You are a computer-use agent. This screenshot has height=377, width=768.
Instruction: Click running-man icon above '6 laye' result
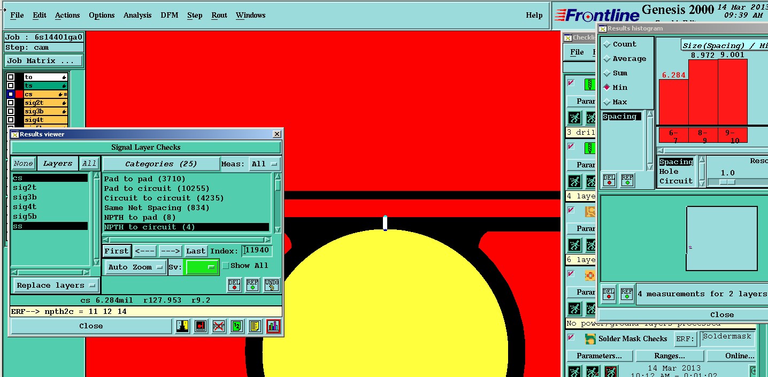(574, 245)
